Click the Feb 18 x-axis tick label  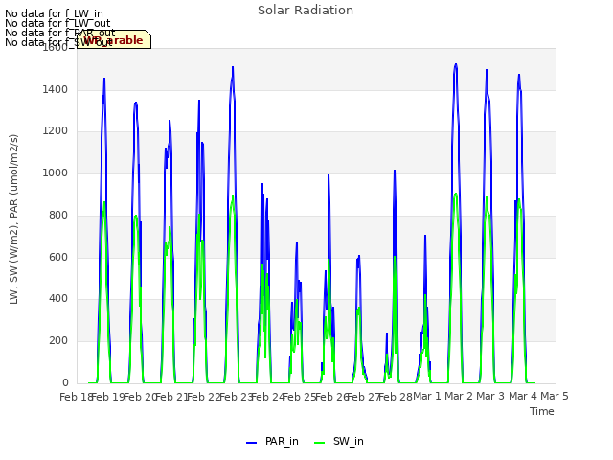(75, 397)
